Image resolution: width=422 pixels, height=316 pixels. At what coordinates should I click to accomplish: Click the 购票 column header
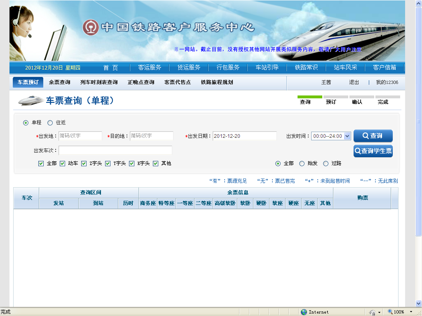click(x=363, y=198)
